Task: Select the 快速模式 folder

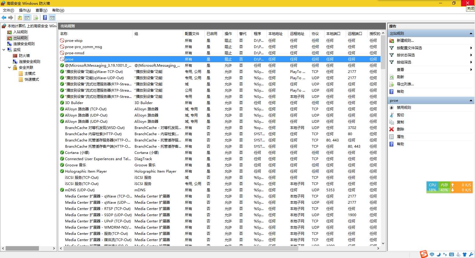Action: (31, 79)
